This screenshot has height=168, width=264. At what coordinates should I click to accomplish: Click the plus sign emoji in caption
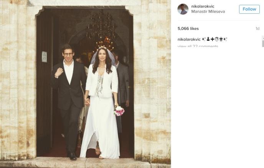pyautogui.click(x=212, y=39)
